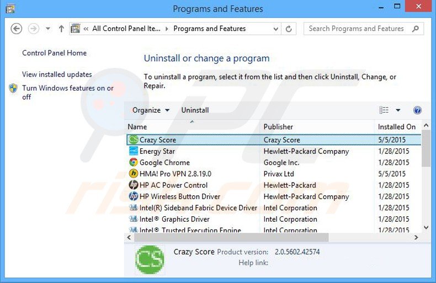Open Turn Windows features on or off

[68, 92]
